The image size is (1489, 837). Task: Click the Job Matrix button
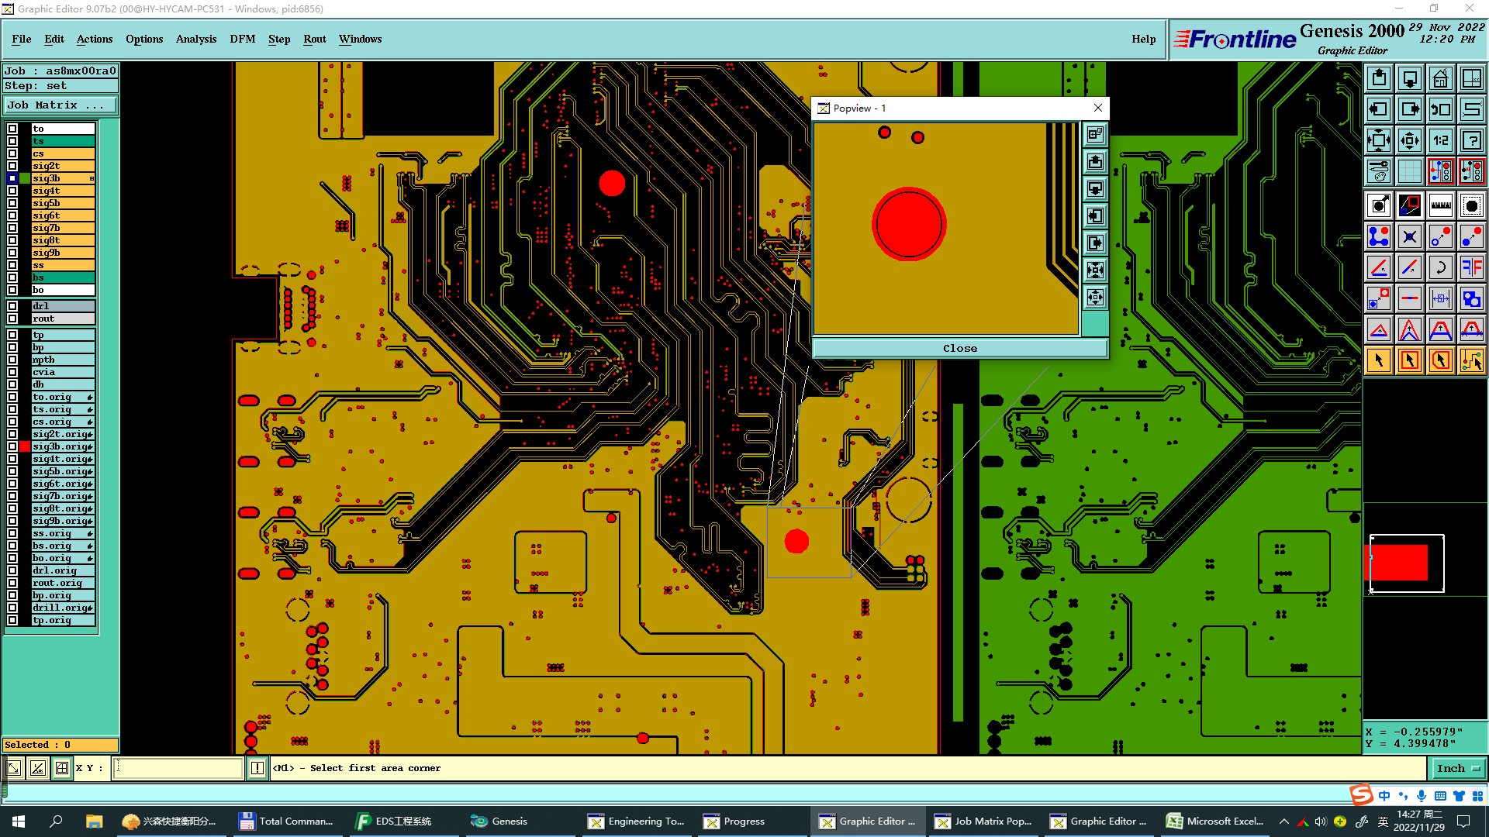tap(60, 105)
